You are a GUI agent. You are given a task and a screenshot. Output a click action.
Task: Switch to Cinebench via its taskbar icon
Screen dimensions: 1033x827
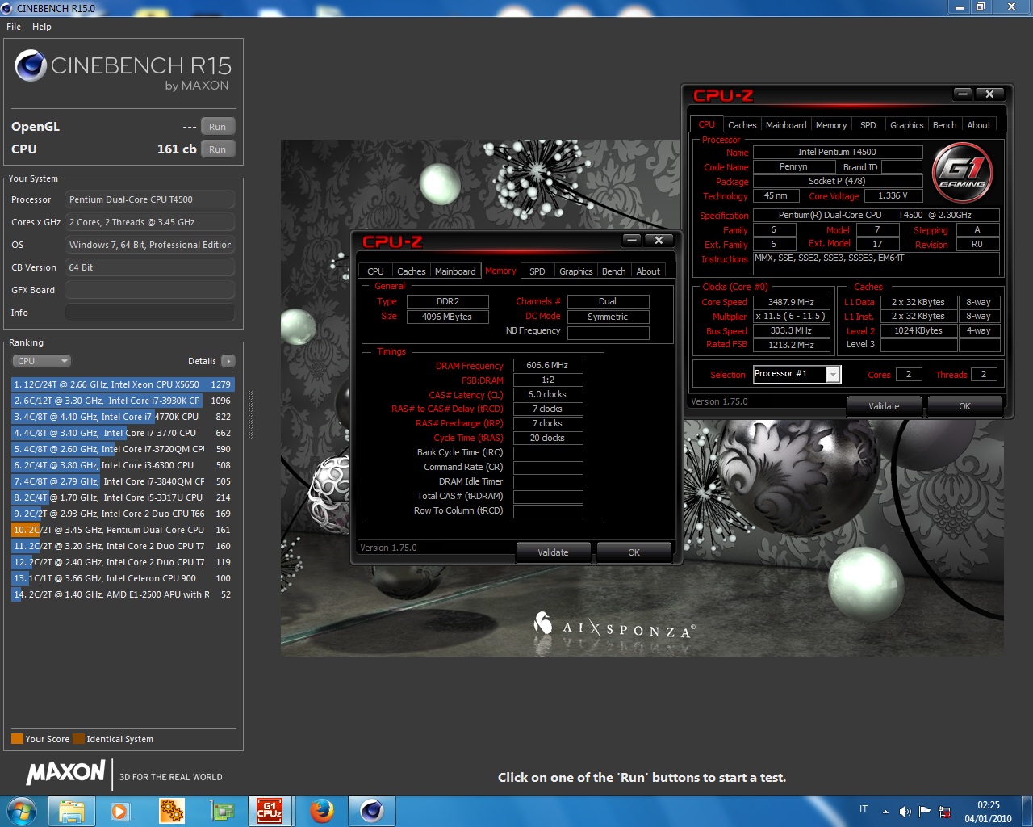[371, 810]
